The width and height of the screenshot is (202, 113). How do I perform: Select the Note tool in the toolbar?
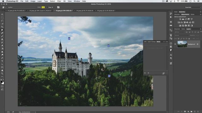click(x=2, y=30)
